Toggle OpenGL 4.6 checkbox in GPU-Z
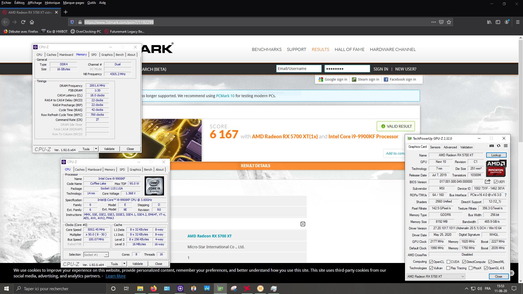 click(x=486, y=268)
